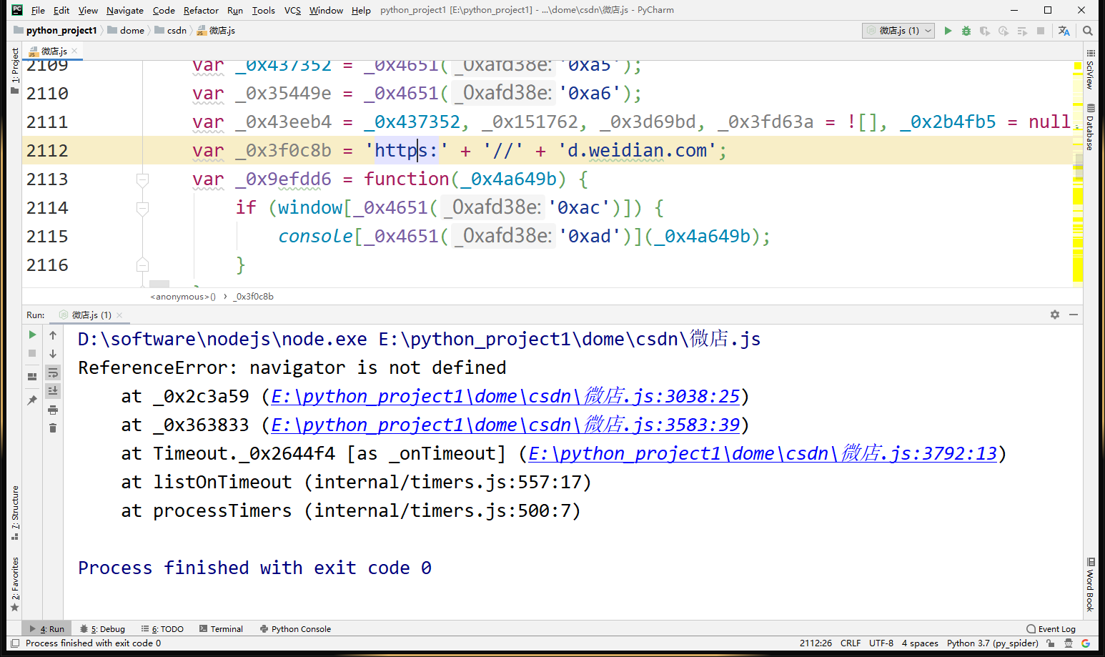The width and height of the screenshot is (1105, 657).
Task: Open Search Everywhere magnifier icon
Action: [1088, 31]
